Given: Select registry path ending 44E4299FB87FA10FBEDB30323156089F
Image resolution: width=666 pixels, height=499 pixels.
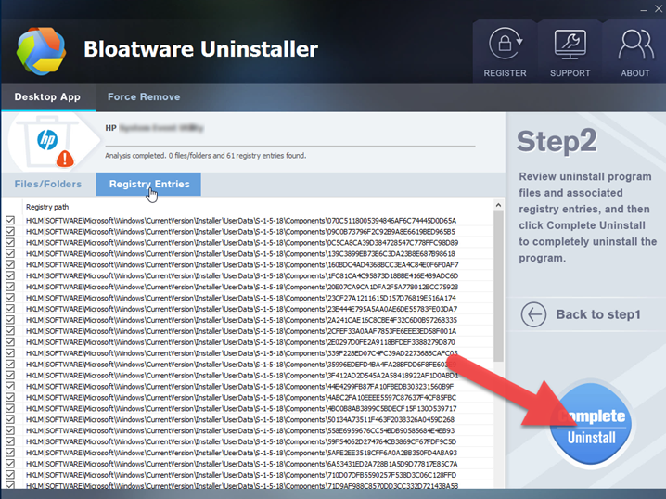Looking at the screenshot, I should [x=239, y=387].
